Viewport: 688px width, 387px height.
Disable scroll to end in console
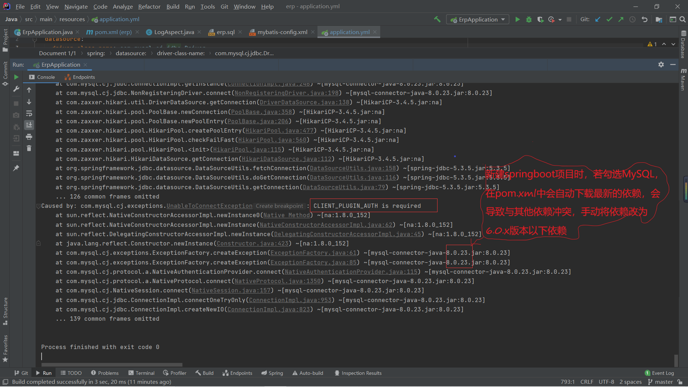coord(29,125)
